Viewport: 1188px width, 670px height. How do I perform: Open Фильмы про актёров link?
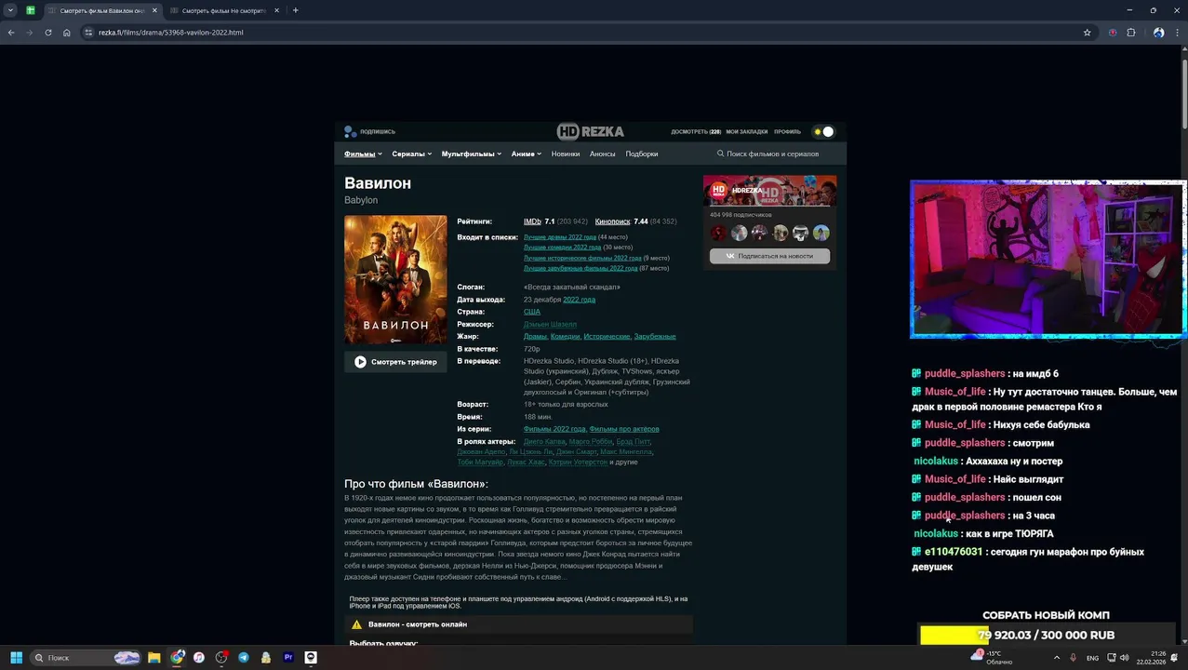pyautogui.click(x=624, y=429)
